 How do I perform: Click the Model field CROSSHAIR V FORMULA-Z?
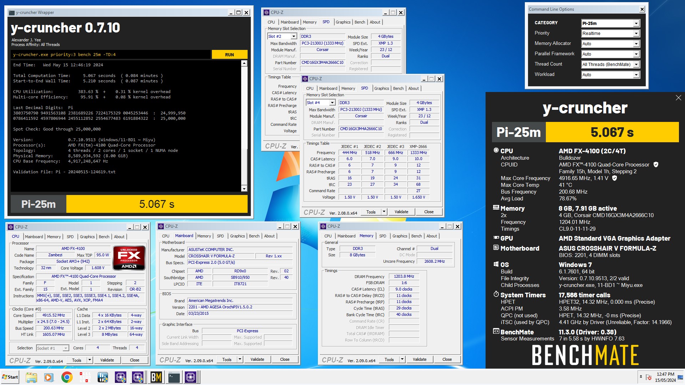tap(221, 256)
